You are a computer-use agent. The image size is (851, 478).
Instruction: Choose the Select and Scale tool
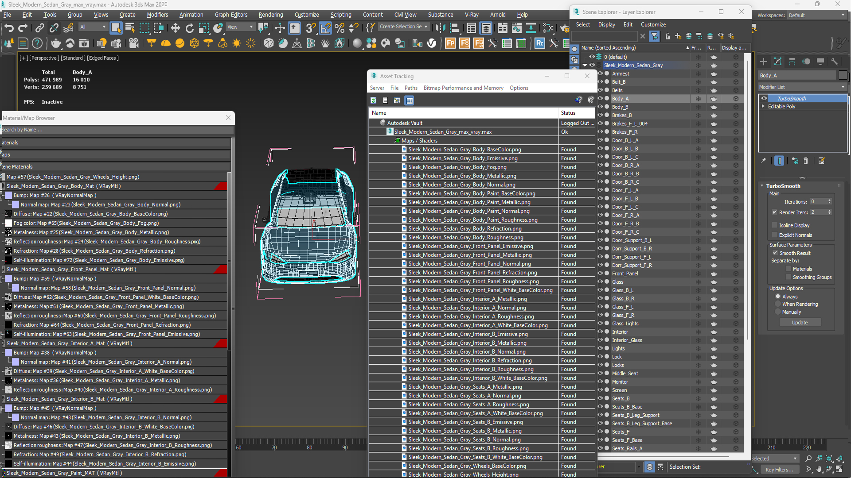[203, 28]
